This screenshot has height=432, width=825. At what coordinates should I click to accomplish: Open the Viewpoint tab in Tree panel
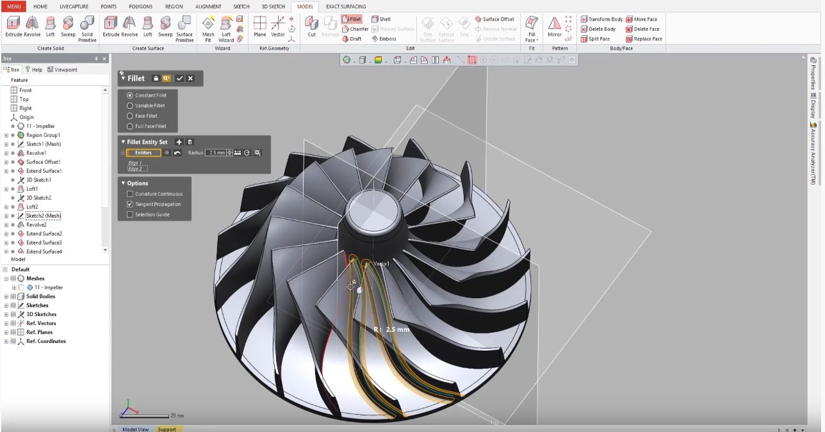pyautogui.click(x=62, y=69)
